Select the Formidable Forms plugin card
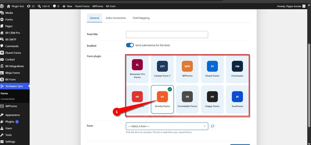This screenshot has height=145, width=311. coord(187,99)
